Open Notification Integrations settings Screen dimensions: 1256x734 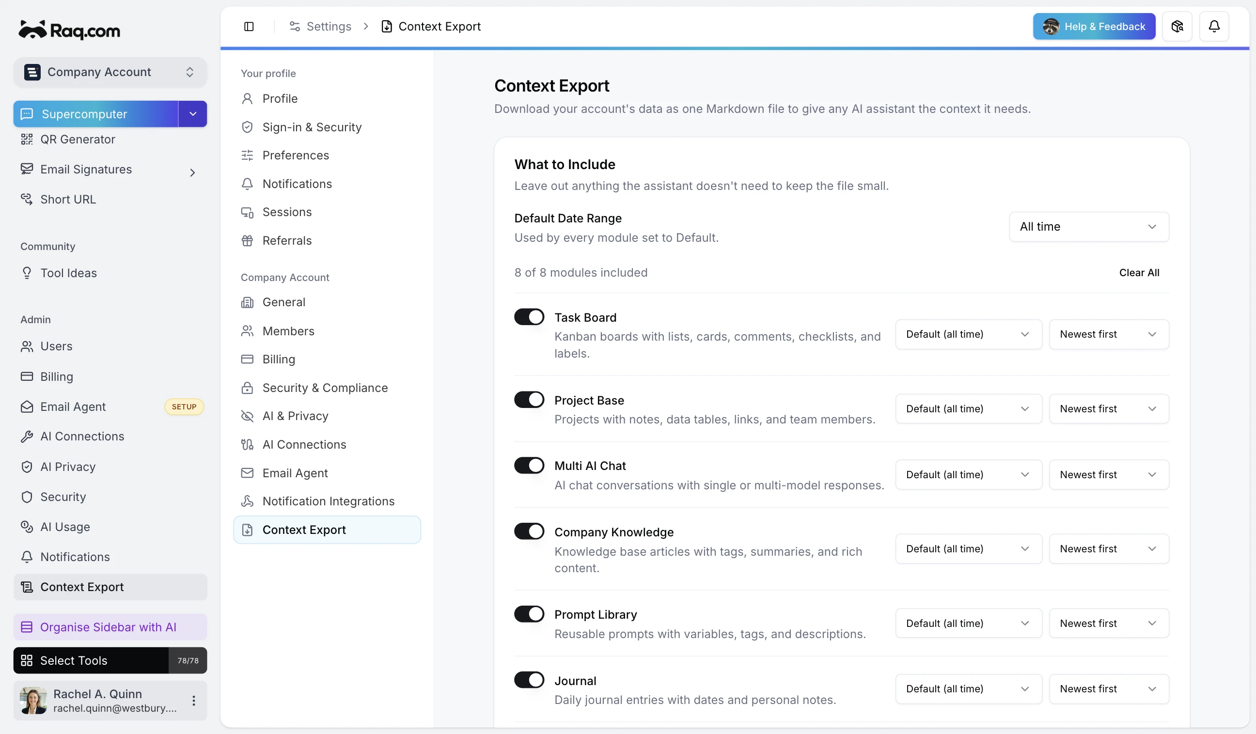click(327, 501)
